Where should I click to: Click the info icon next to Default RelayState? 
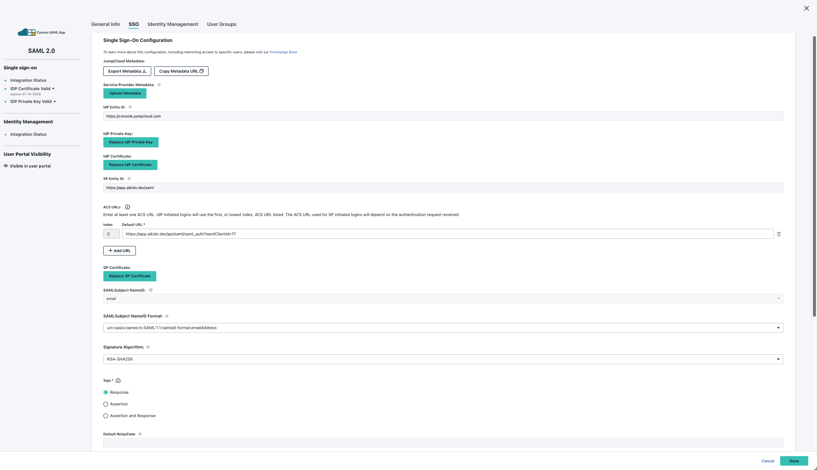point(140,434)
